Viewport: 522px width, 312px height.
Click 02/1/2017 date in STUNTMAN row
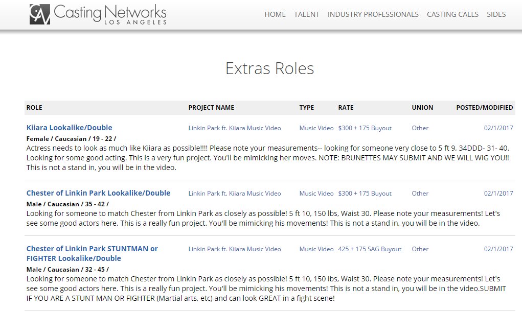click(x=498, y=249)
